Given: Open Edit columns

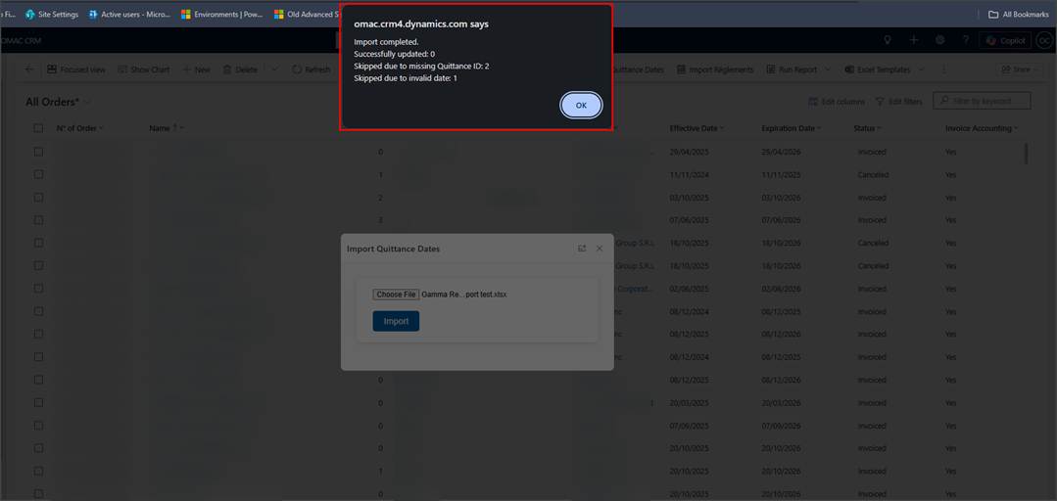Looking at the screenshot, I should click(x=837, y=101).
